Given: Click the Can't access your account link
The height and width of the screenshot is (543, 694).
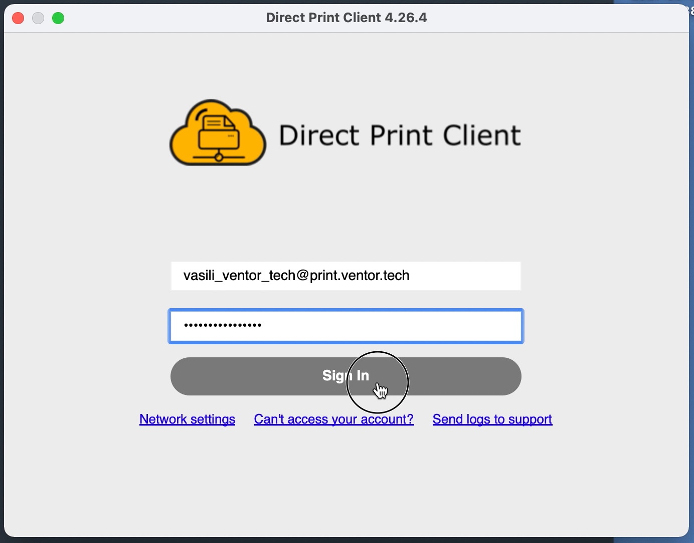Looking at the screenshot, I should 334,419.
